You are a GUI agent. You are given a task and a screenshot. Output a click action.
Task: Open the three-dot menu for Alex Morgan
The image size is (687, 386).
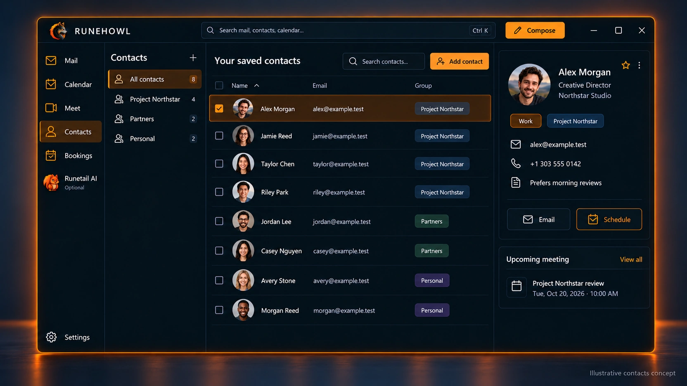[x=639, y=65]
